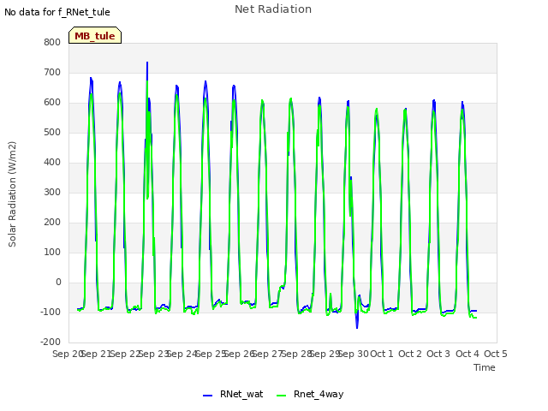Click the Oct 1 x-axis date label
Screen dimensions: 548x411
(382, 354)
